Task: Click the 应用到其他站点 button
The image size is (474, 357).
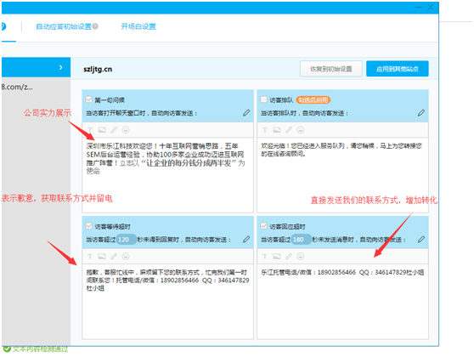Action: click(398, 69)
